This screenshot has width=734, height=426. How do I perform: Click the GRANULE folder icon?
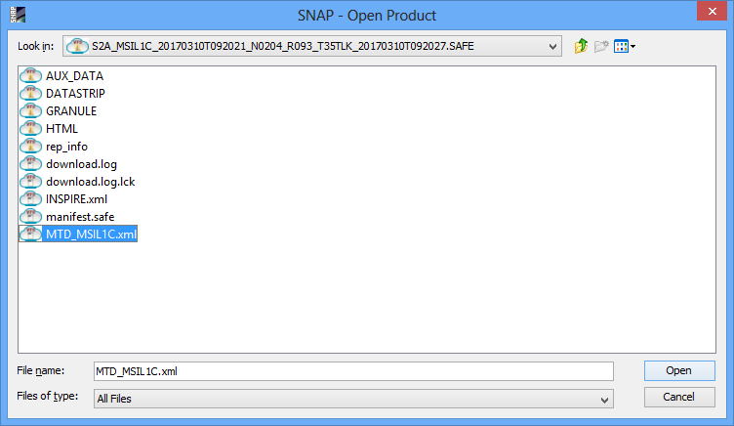[31, 111]
